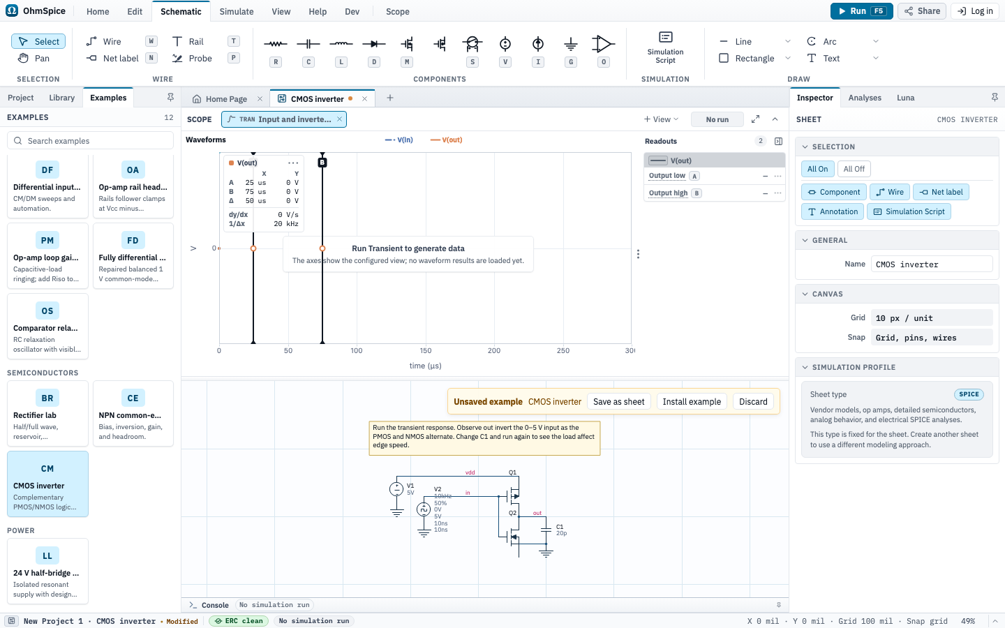Click Install example

click(692, 402)
